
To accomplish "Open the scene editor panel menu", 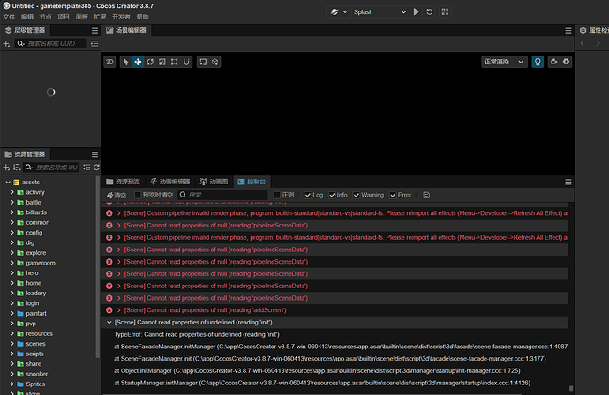I will (568, 30).
